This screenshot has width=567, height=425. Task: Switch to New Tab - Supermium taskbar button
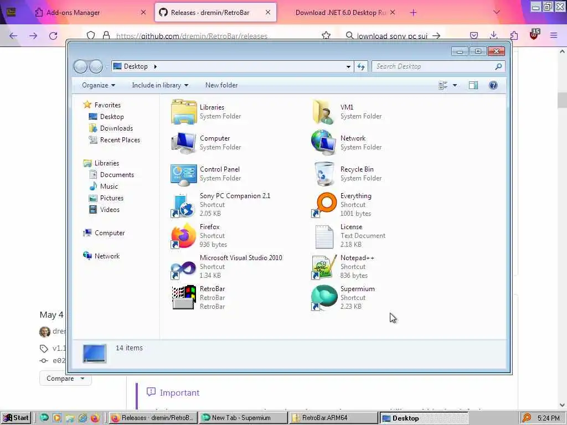243,418
